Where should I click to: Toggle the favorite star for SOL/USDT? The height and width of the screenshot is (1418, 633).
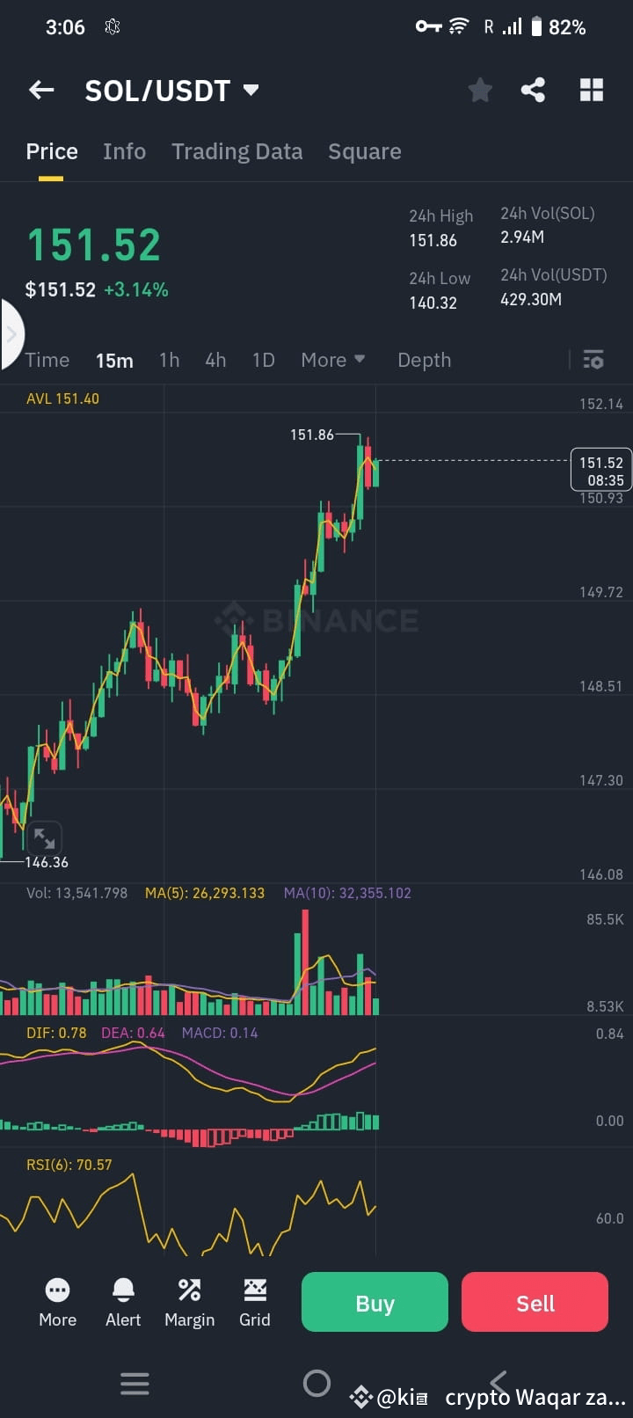click(480, 90)
